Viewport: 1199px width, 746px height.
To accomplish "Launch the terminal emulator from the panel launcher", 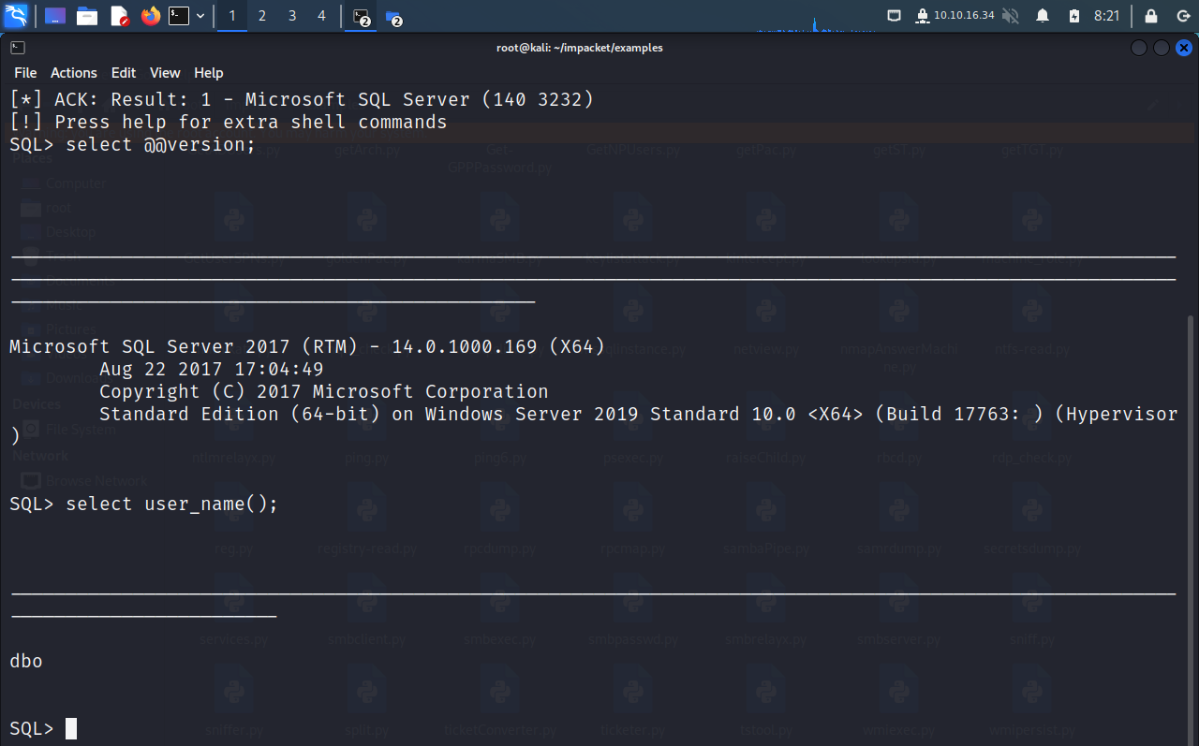I will pos(179,16).
